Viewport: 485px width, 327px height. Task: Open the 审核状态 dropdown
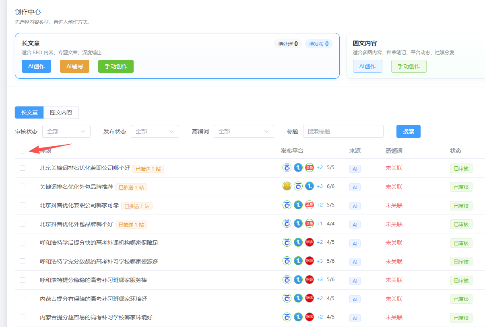pos(66,131)
